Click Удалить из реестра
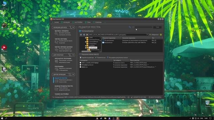This screenshot has width=214, height=120. 87,58
